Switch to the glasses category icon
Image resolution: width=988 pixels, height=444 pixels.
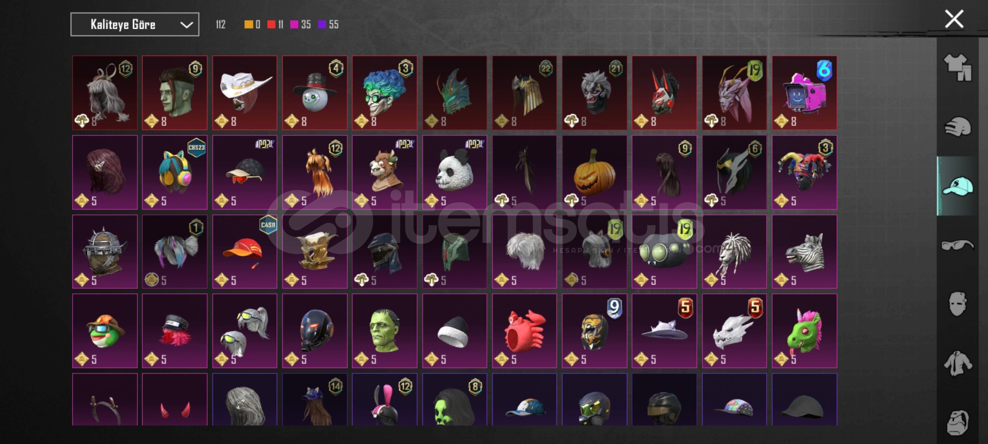click(x=958, y=245)
